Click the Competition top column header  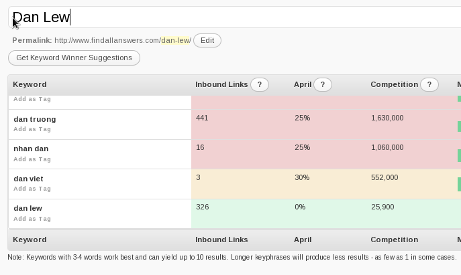pos(394,85)
